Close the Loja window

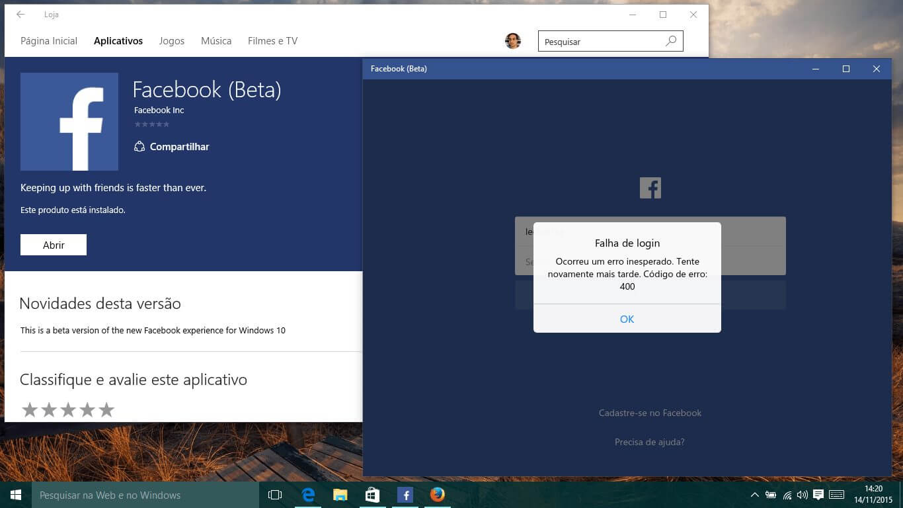pyautogui.click(x=693, y=15)
